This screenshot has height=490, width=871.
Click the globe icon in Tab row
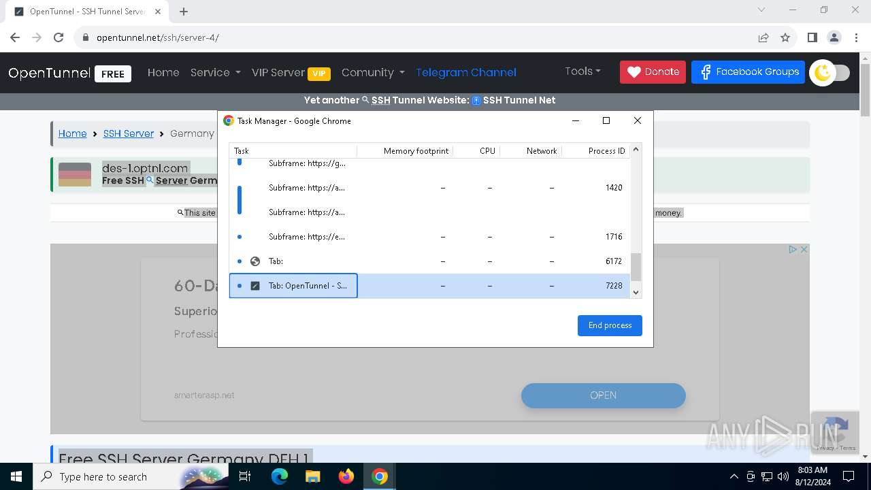(x=255, y=261)
